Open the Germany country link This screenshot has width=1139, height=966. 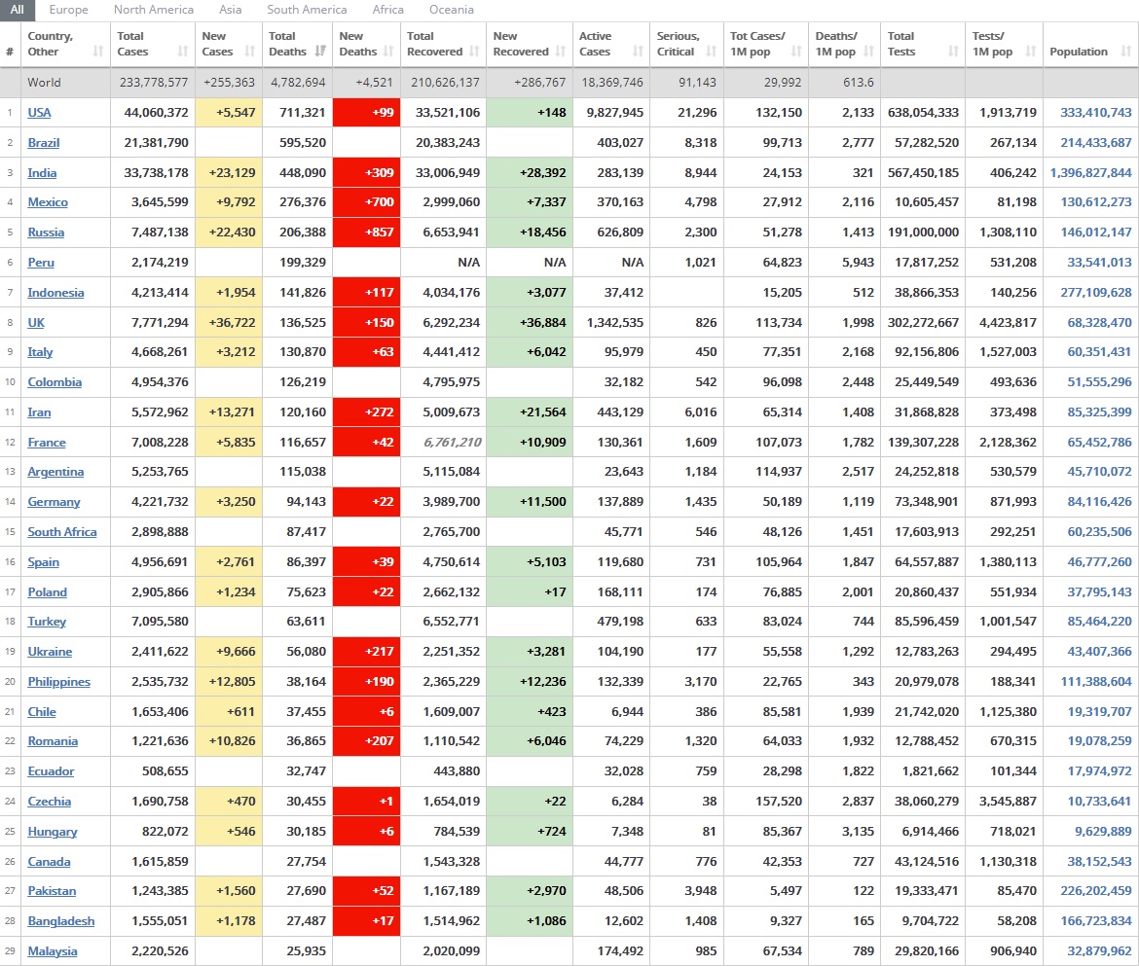[x=54, y=502]
